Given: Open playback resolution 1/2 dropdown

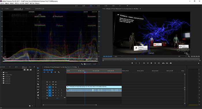Looking at the screenshot, I should (182, 56).
